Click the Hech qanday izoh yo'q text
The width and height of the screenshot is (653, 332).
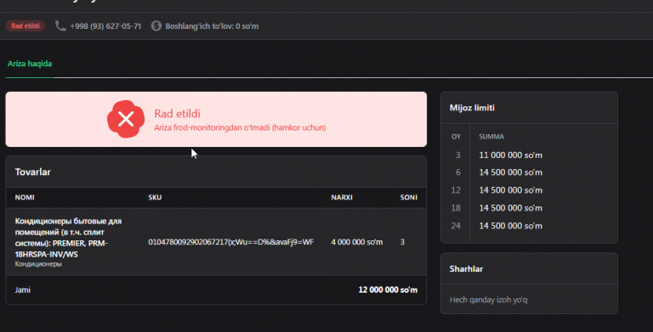click(488, 300)
